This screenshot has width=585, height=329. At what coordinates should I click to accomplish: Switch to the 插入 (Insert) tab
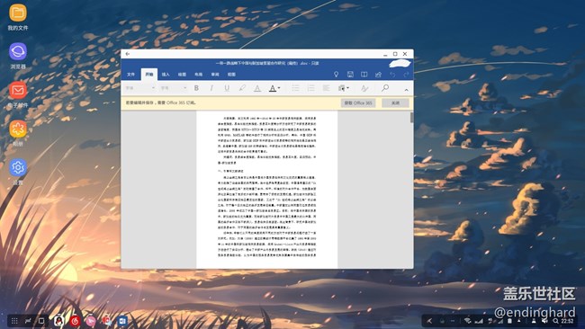[x=166, y=75]
